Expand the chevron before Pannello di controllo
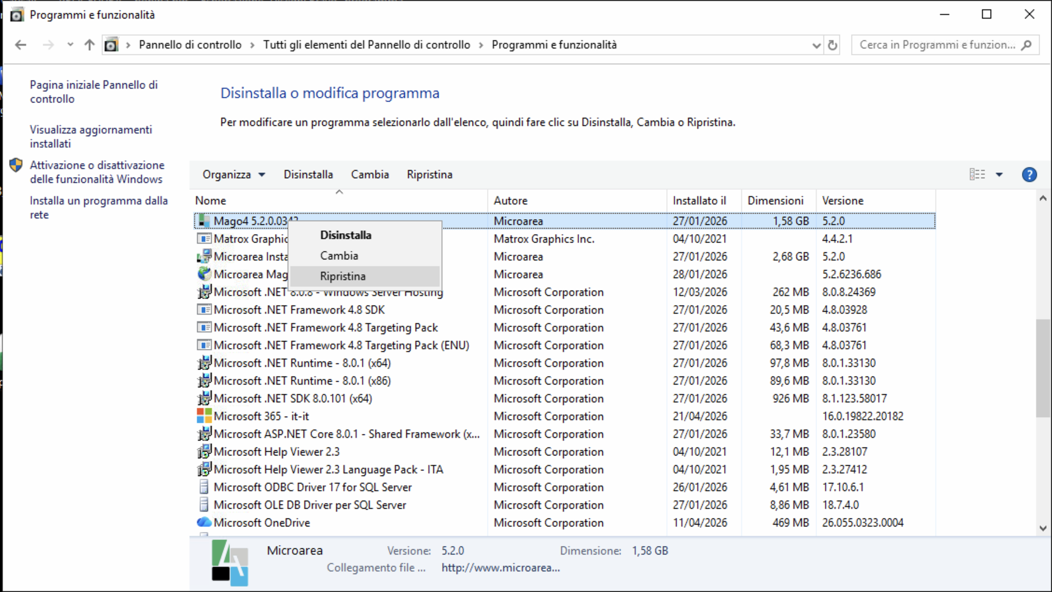Image resolution: width=1052 pixels, height=592 pixels. coord(128,45)
